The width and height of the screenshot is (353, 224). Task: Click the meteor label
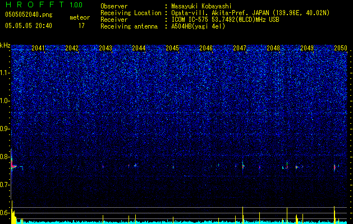pos(80,17)
